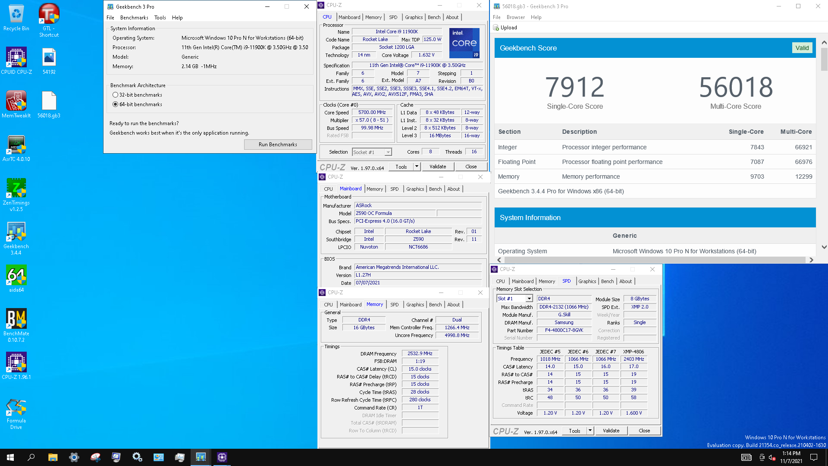Click the Part Number field F4-4800C17-8GVK
The height and width of the screenshot is (466, 828).
tap(564, 330)
